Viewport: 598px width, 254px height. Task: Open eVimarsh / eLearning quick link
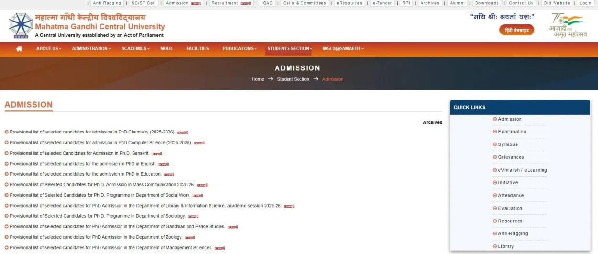pos(522,170)
